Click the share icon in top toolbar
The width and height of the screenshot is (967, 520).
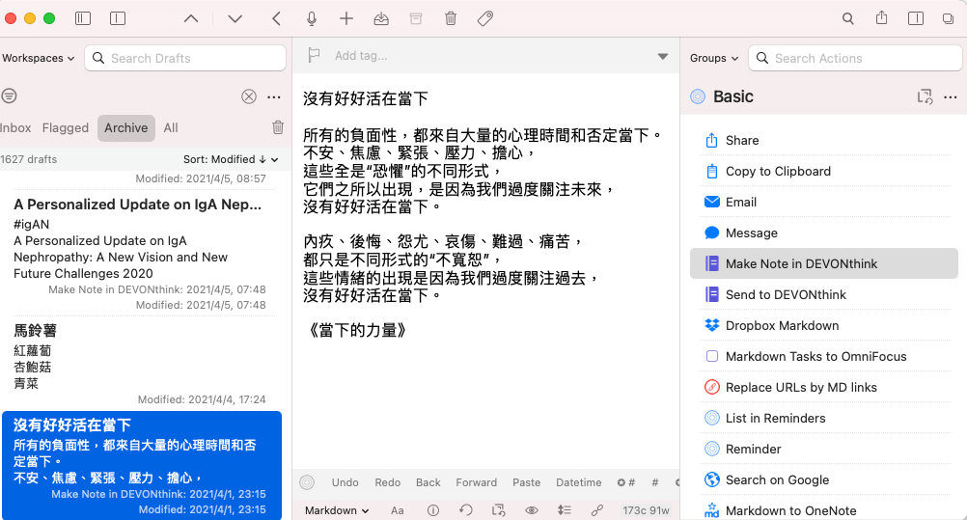[882, 18]
